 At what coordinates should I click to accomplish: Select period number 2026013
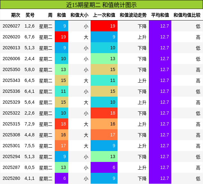12,48
